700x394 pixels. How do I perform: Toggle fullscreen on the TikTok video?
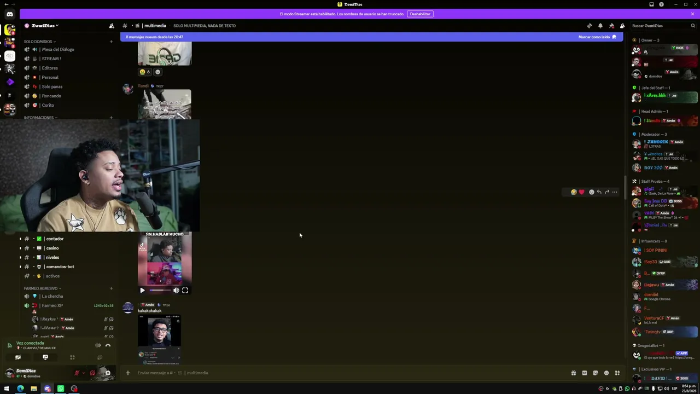[x=185, y=291]
